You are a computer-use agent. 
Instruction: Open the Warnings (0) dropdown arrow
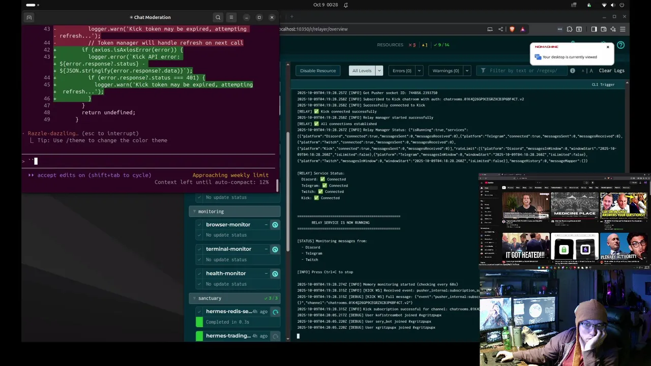click(466, 71)
